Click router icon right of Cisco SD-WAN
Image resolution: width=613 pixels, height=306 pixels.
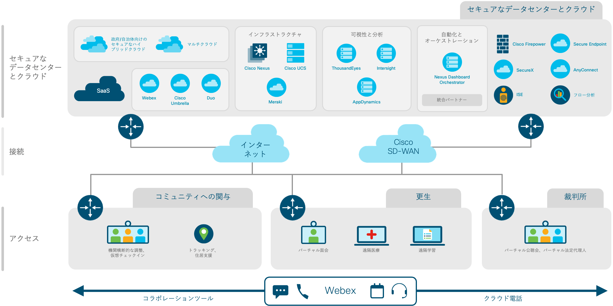(x=531, y=126)
